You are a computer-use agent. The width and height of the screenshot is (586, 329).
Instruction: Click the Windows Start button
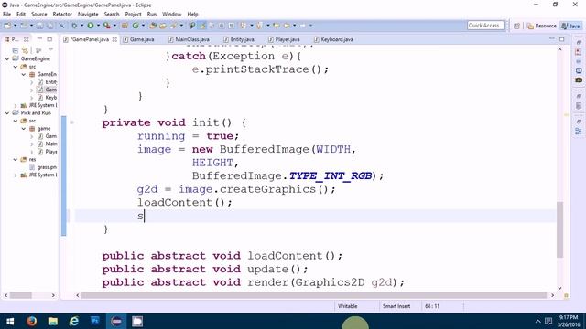(10, 321)
